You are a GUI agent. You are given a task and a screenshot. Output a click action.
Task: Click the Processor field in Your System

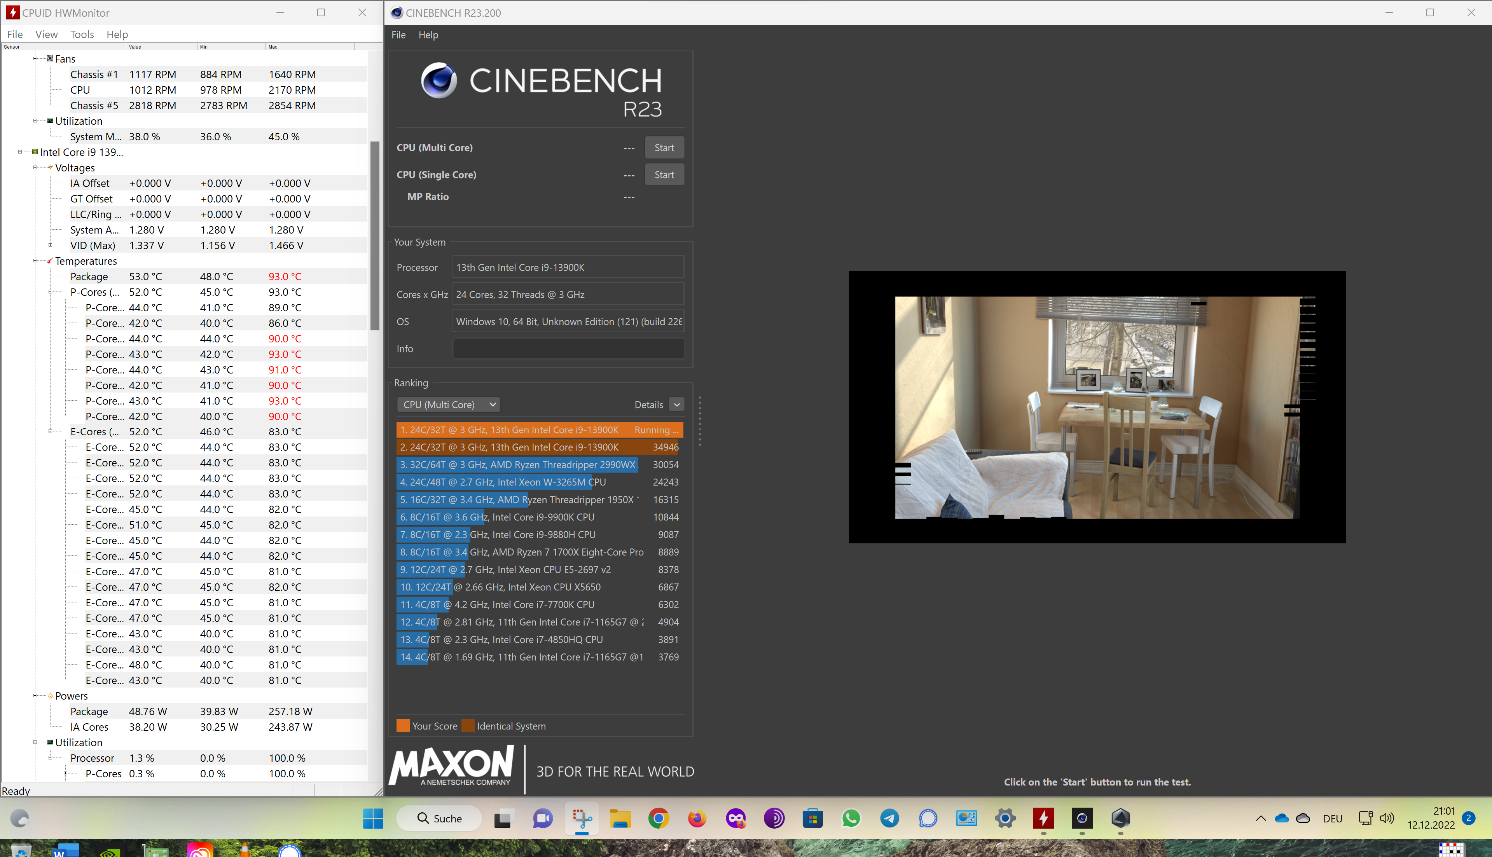click(x=569, y=267)
